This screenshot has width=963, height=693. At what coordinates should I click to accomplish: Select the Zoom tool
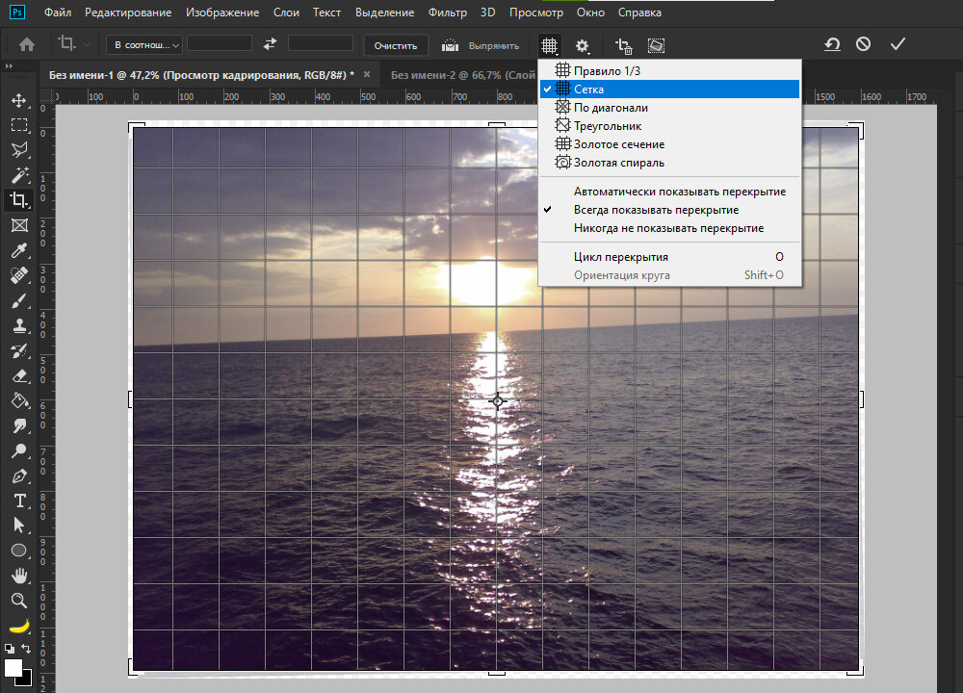(18, 601)
